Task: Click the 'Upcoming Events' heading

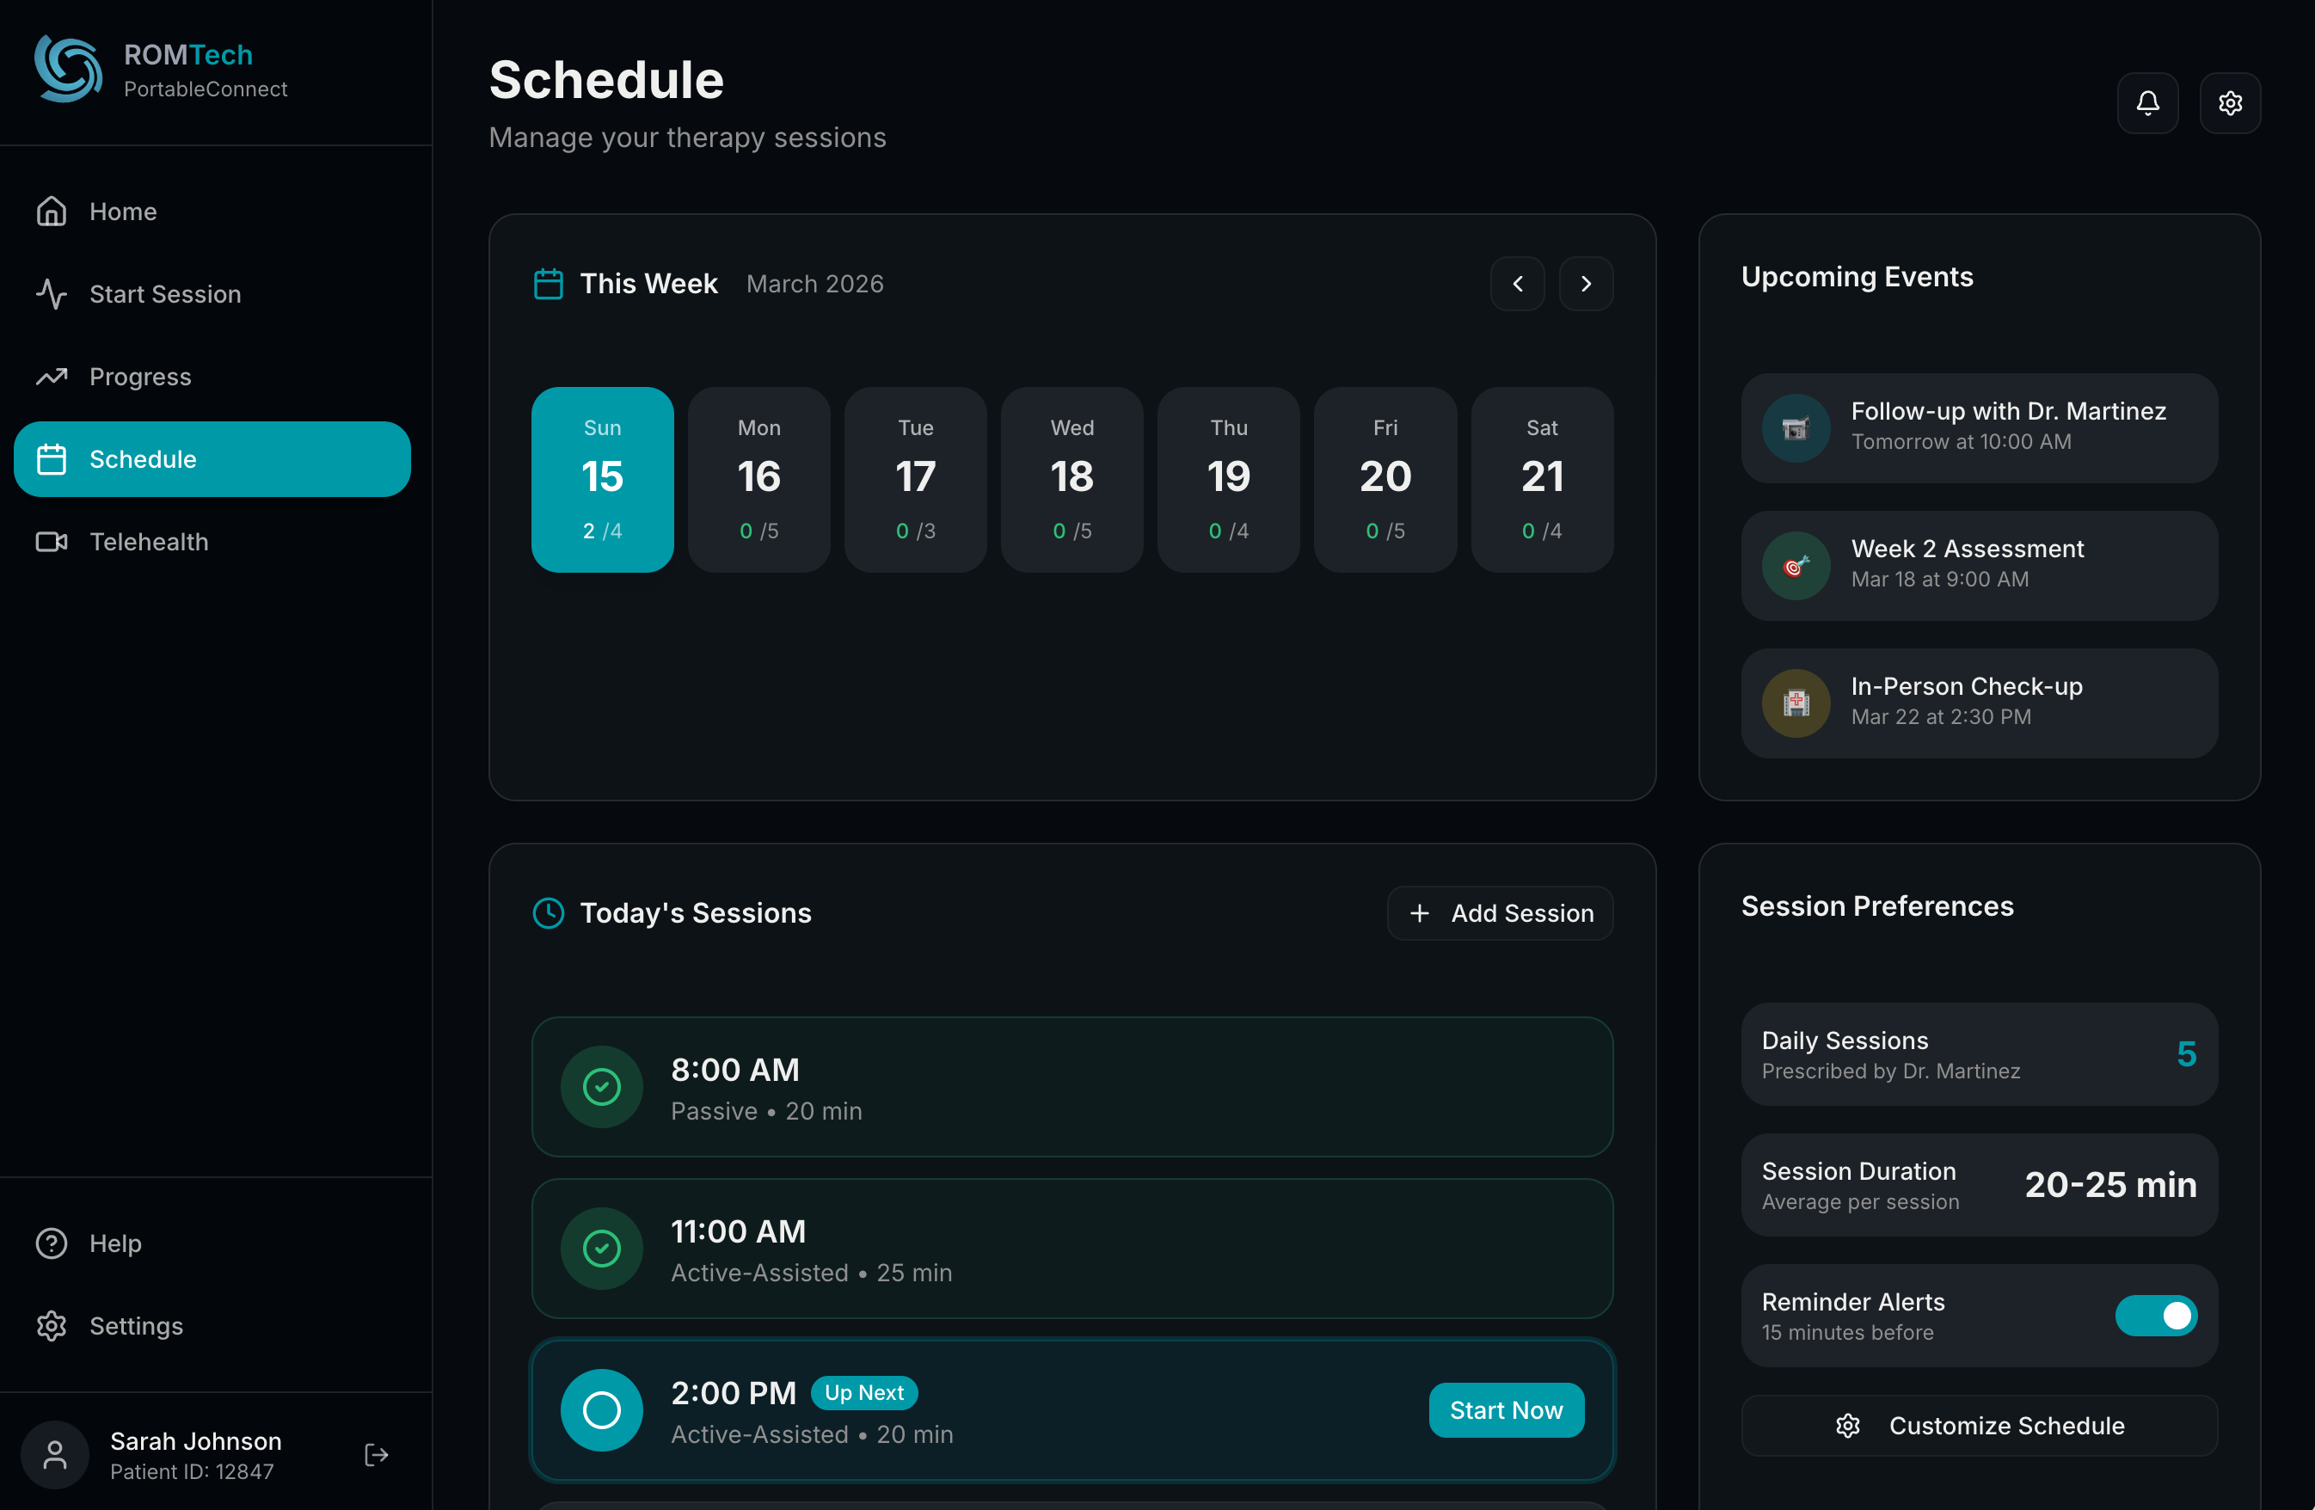Action: (1857, 276)
